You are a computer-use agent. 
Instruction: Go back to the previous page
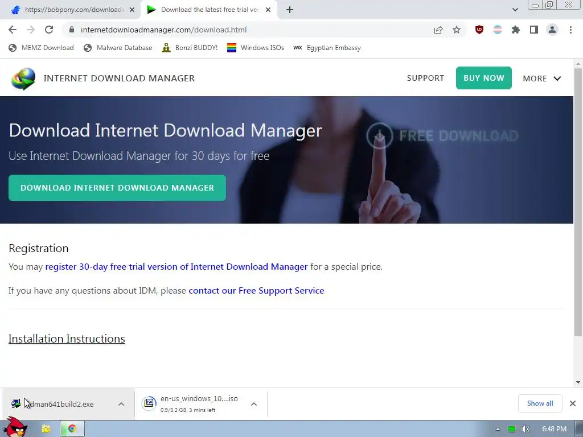pyautogui.click(x=13, y=30)
